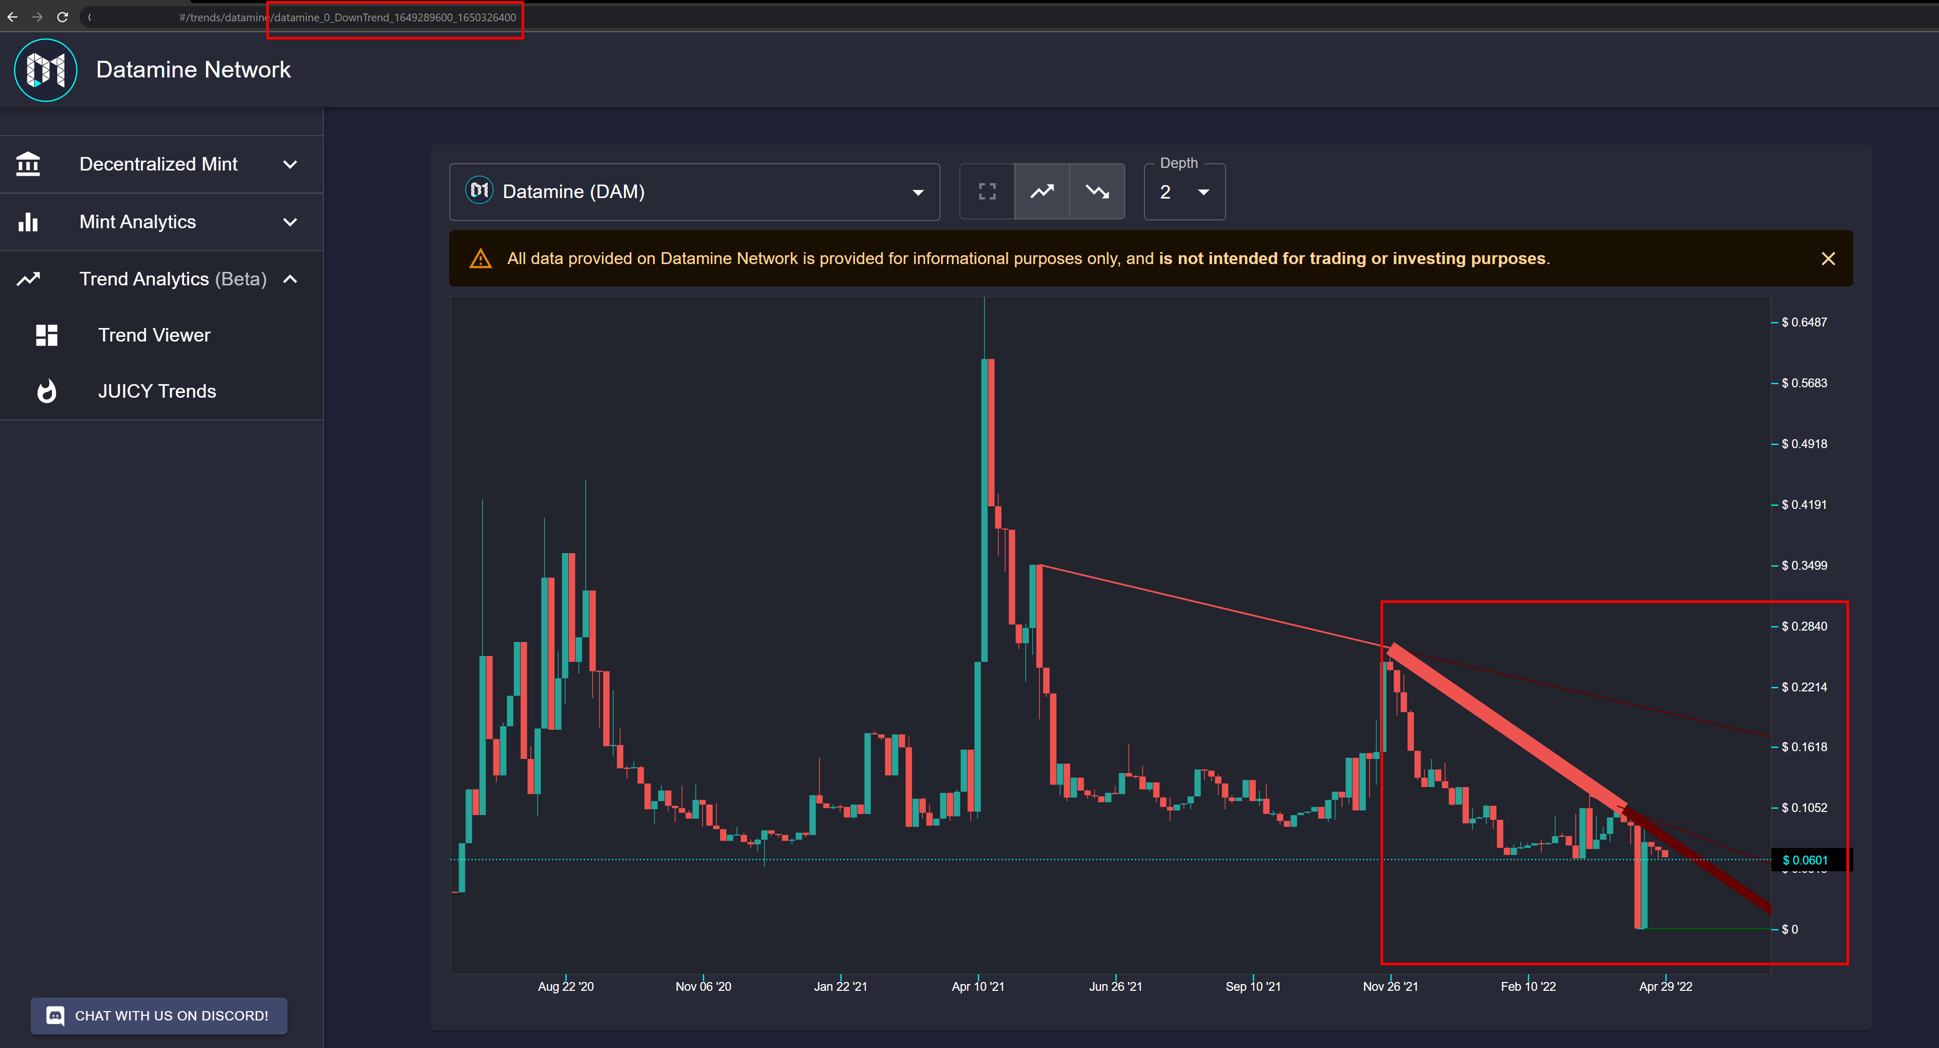Open the Mint Analytics menu item
1939x1048 pixels.
click(x=161, y=222)
